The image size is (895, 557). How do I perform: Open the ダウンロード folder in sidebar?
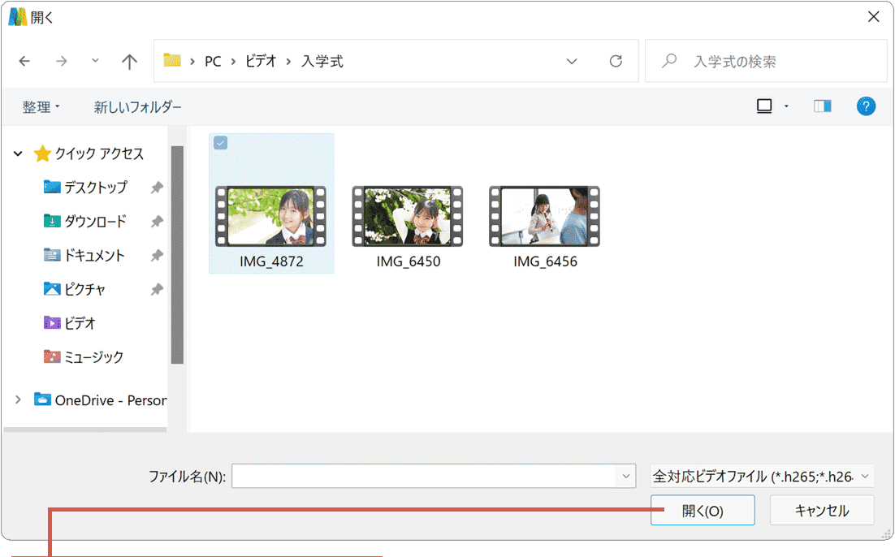(95, 222)
